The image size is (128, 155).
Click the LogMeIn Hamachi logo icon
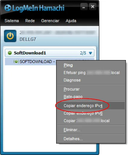click(x=8, y=8)
